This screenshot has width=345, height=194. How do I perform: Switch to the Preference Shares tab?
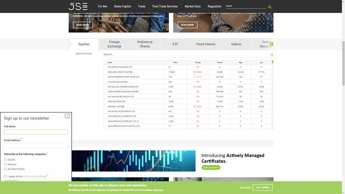[145, 44]
